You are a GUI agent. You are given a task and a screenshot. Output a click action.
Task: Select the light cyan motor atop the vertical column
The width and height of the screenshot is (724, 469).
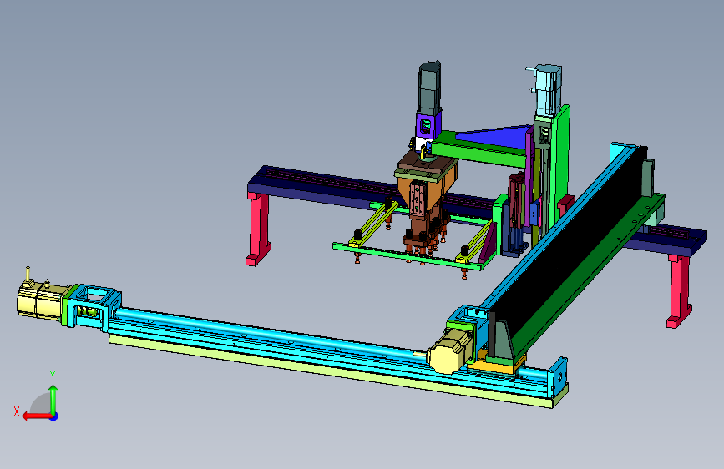[x=549, y=90]
